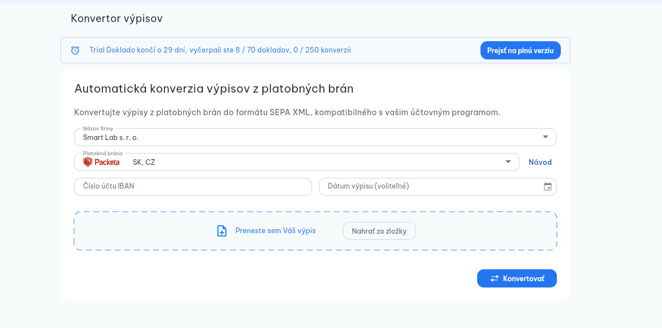Click the Automatická konverzia výpisov heading
The image size is (662, 328).
pos(214,89)
